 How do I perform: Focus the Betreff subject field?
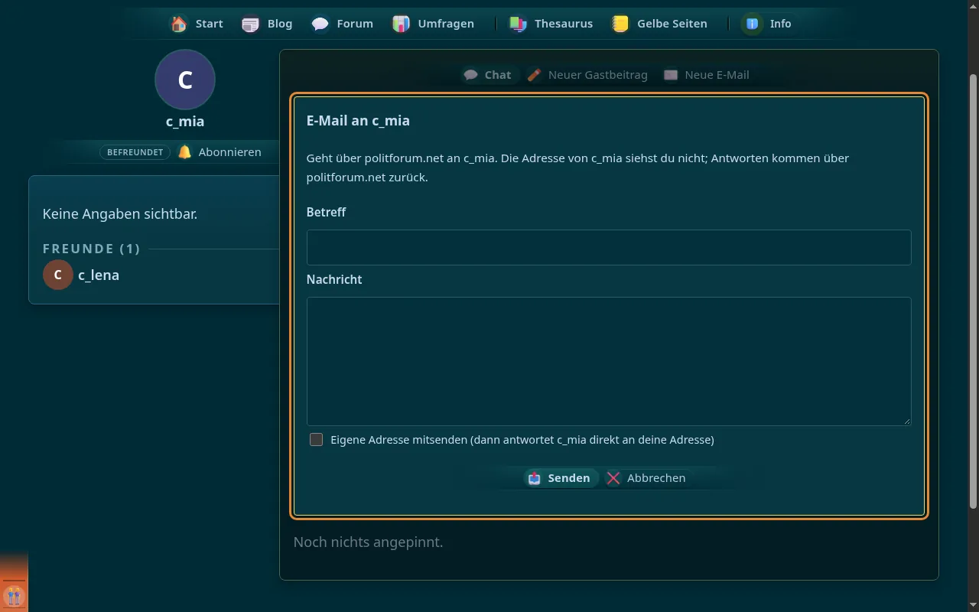pos(609,247)
